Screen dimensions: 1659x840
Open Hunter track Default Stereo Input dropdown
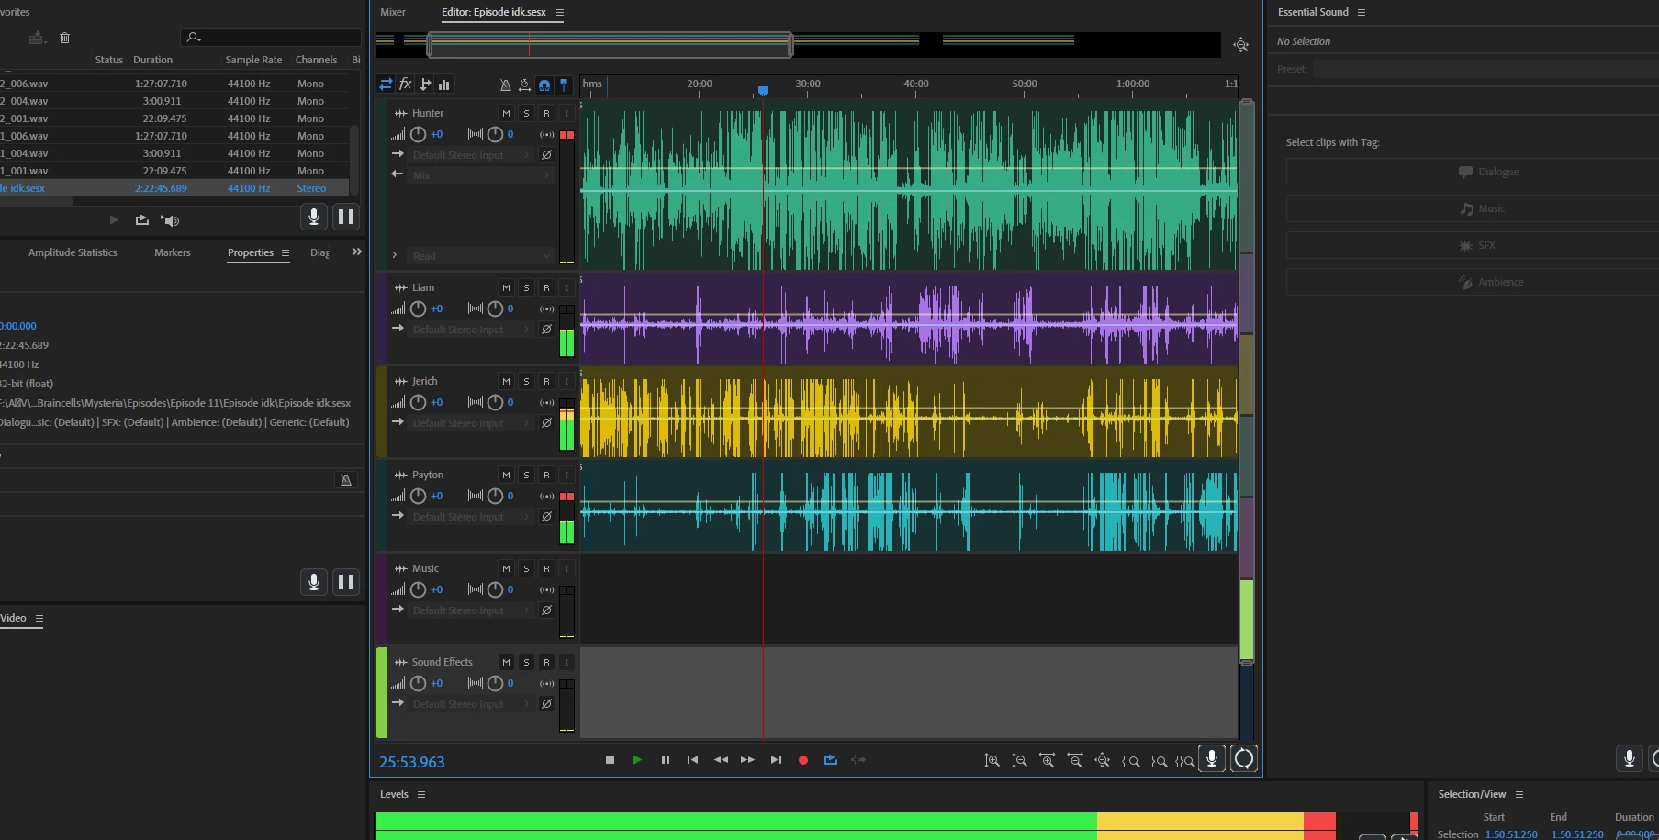click(x=471, y=155)
